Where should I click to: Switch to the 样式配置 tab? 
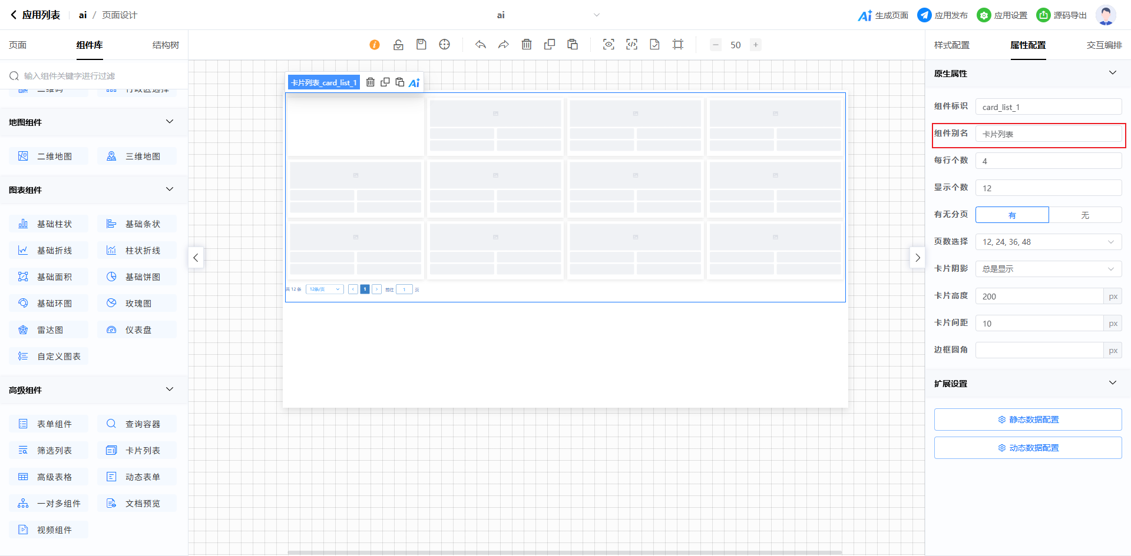click(x=951, y=45)
